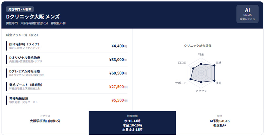Click the AI SAGAS badge
The width and height of the screenshot is (265, 136).
point(247,14)
